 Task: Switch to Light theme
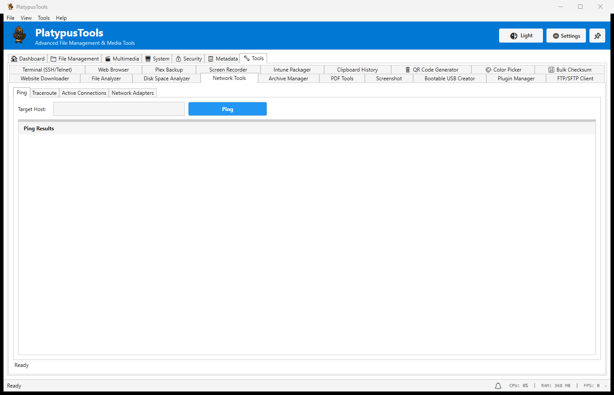[521, 36]
